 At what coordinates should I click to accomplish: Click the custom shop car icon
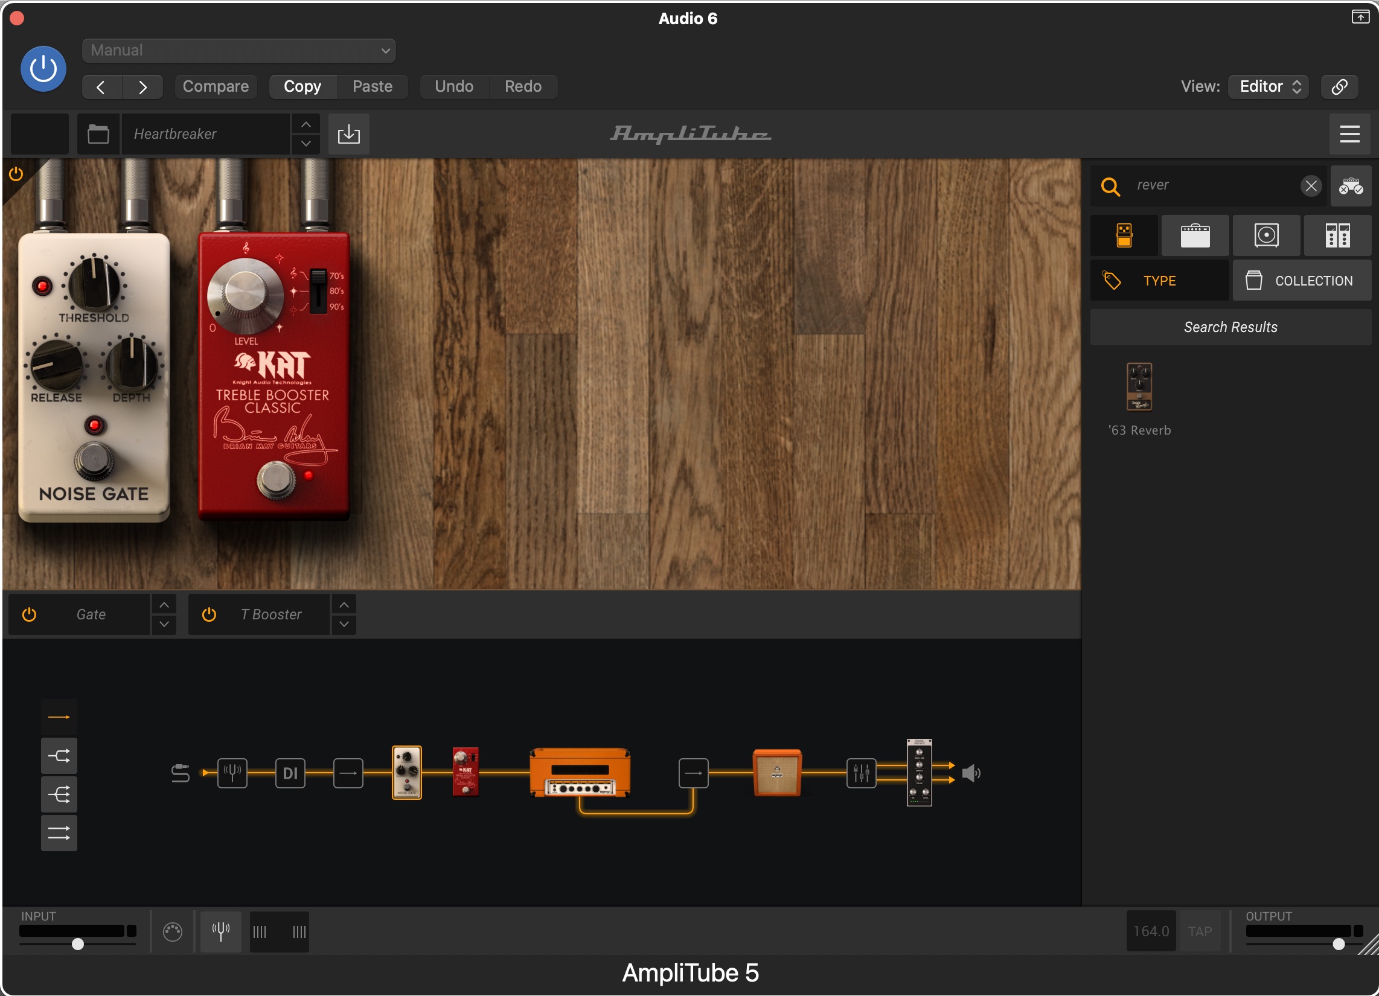[1351, 186]
